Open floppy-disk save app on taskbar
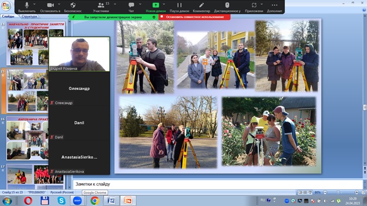The width and height of the screenshot is (367, 206). click(x=45, y=201)
